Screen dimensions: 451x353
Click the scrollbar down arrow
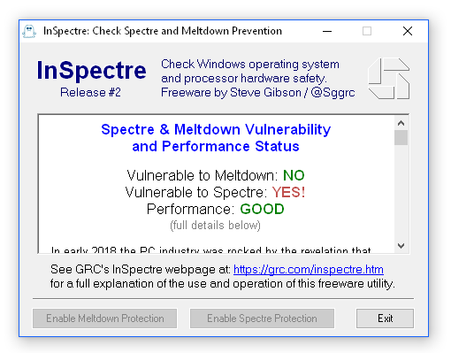401,245
